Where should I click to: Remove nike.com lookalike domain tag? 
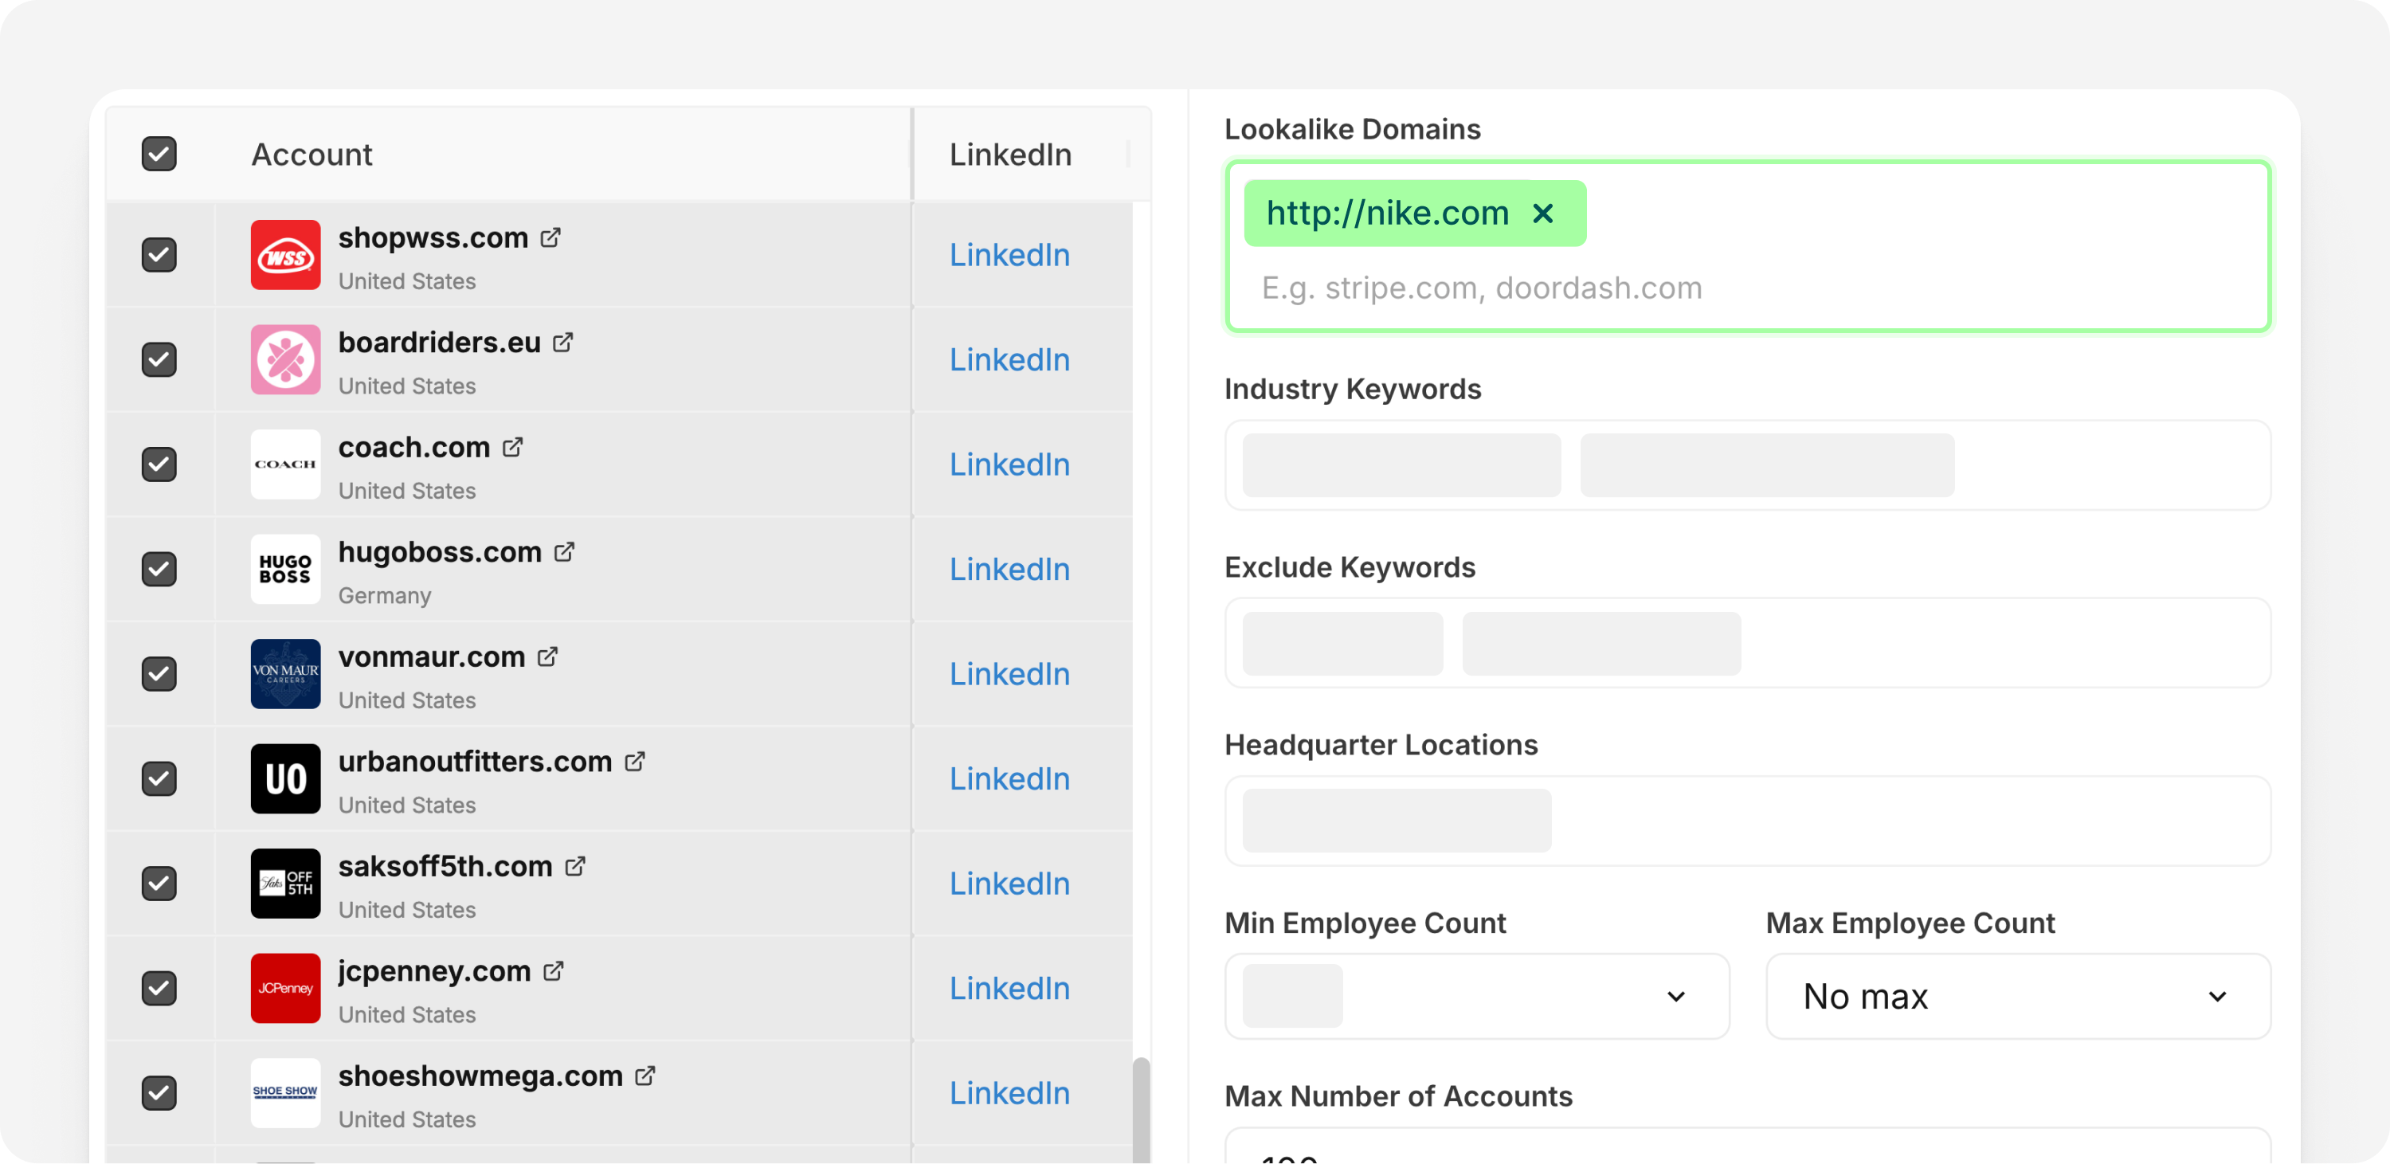pos(1543,214)
